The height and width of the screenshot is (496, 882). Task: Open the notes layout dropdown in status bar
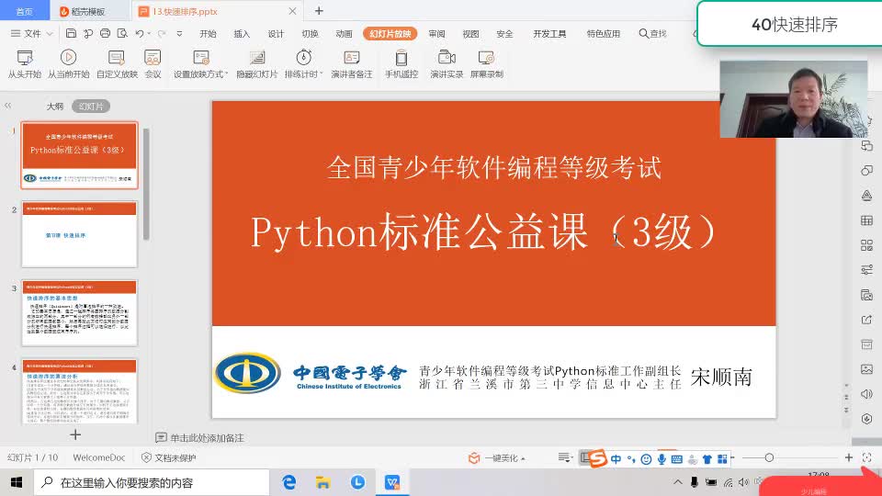[x=565, y=457]
